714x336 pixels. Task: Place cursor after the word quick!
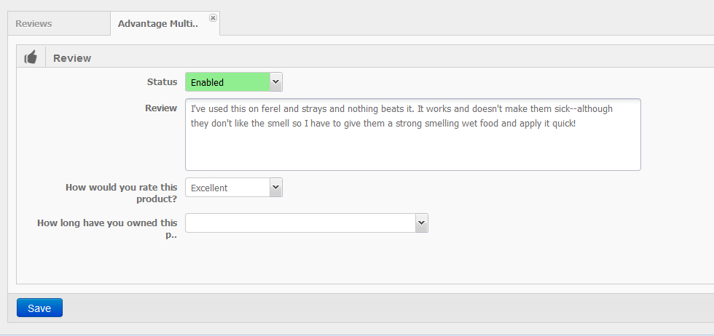point(577,123)
